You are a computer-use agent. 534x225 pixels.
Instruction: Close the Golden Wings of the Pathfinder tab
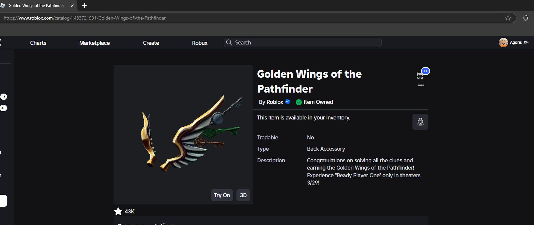(72, 6)
